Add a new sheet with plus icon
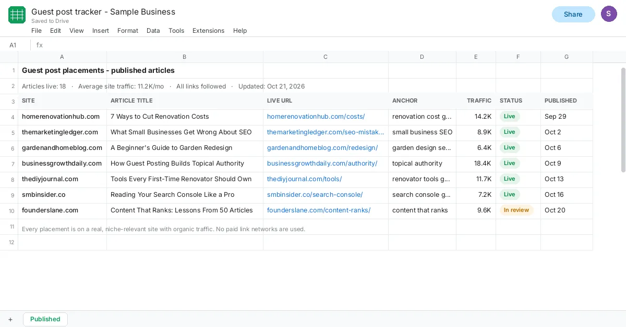 click(10, 319)
